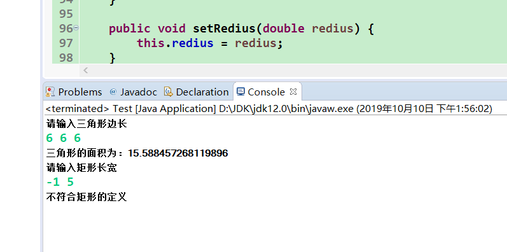The width and height of the screenshot is (507, 252).
Task: Click line number 98 in the gutter
Action: (66, 57)
